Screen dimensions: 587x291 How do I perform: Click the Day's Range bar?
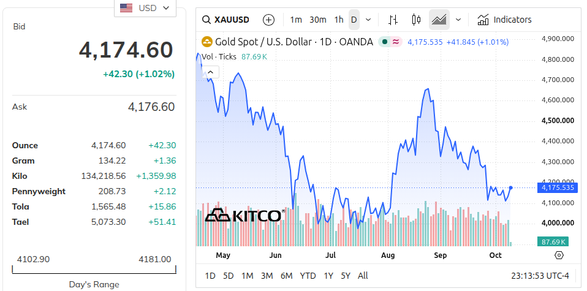coord(94,270)
